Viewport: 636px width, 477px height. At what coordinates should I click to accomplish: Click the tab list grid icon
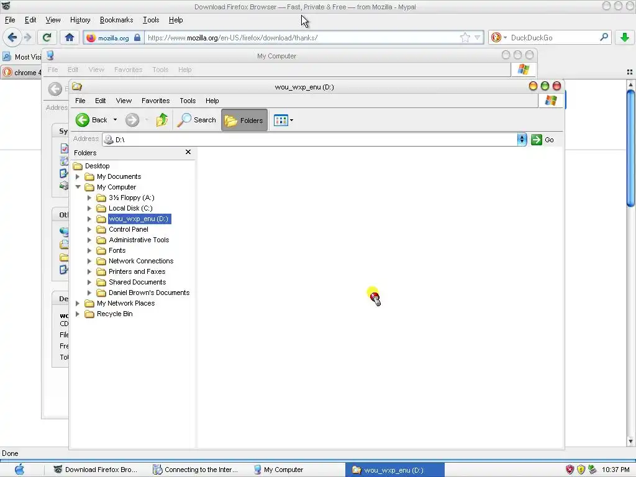pos(630,72)
